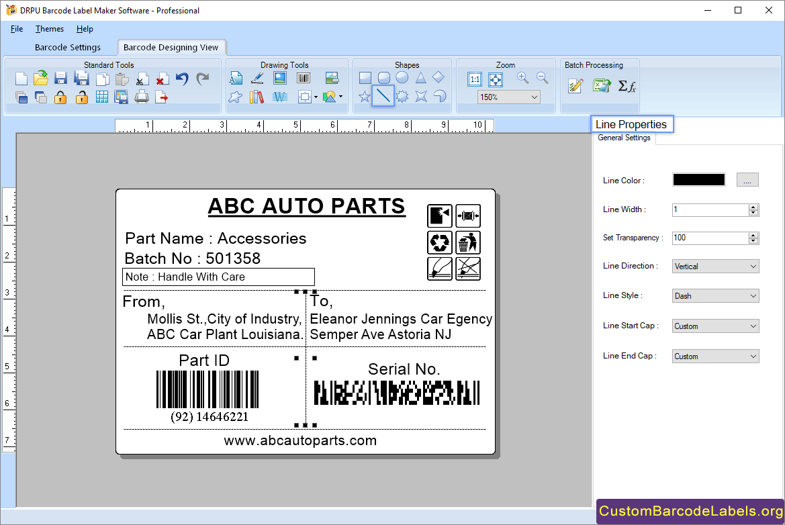Export label using the red arrow page icon

click(162, 97)
